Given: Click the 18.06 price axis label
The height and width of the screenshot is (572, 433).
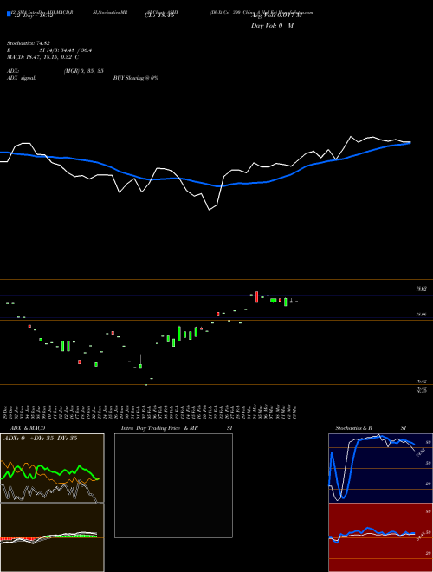Looking at the screenshot, I should (x=422, y=315).
